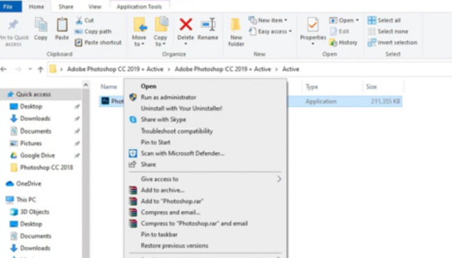Open the Photoshop CC 2018 folder

(46, 168)
